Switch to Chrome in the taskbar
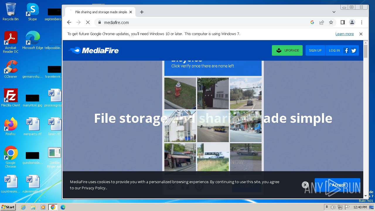Viewport: 375px width, 211px height. pos(53,207)
